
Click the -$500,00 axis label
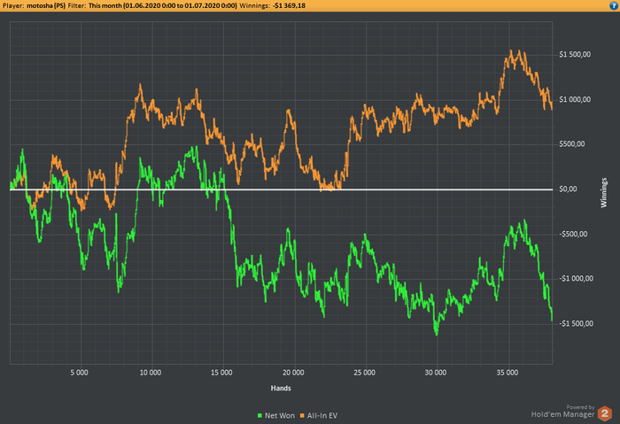point(573,235)
